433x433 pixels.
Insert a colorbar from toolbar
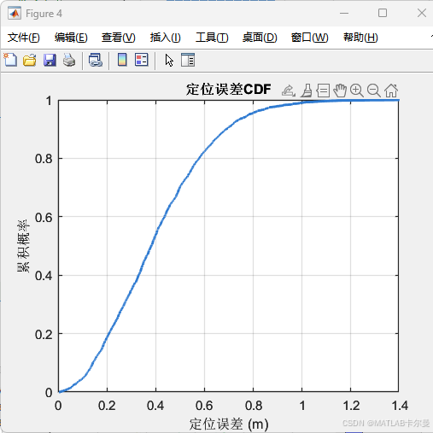click(x=122, y=60)
